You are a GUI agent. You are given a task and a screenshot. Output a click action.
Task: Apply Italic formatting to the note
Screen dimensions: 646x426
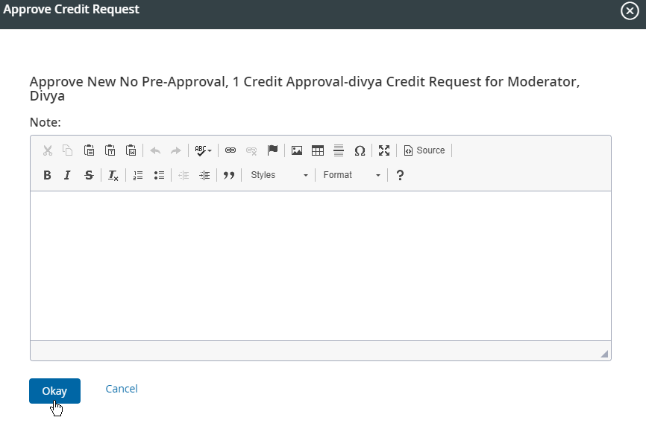tap(67, 175)
